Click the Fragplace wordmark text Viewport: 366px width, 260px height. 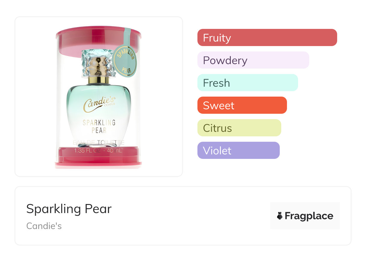tap(309, 216)
